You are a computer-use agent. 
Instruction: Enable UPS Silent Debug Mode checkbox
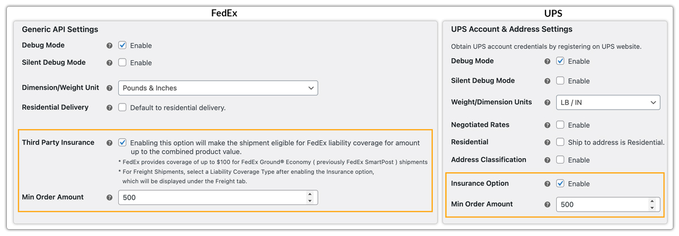560,81
